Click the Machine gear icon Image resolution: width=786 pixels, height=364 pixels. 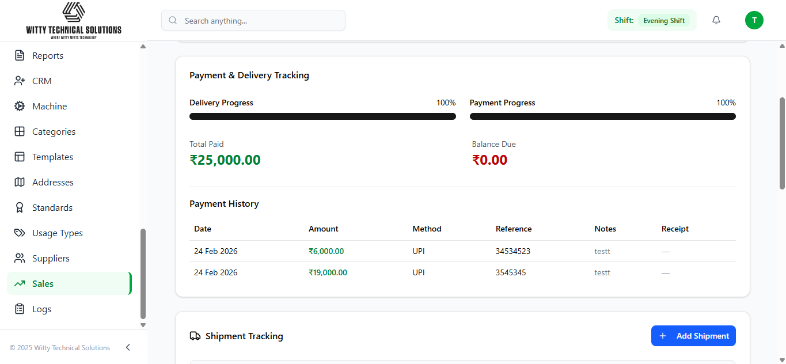(x=20, y=107)
